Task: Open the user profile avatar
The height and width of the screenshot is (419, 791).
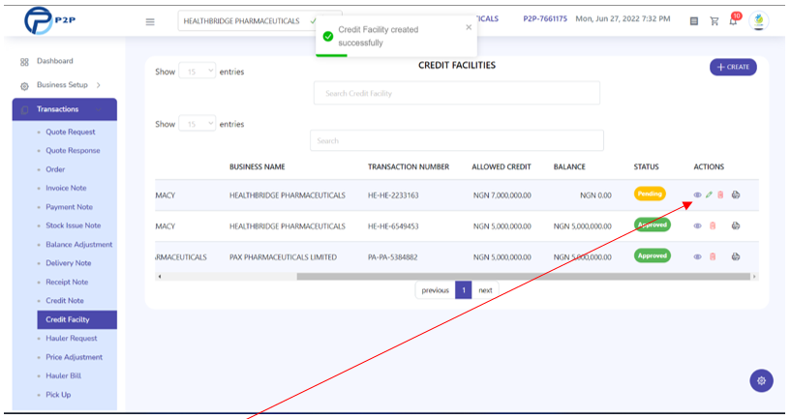Action: pos(759,20)
